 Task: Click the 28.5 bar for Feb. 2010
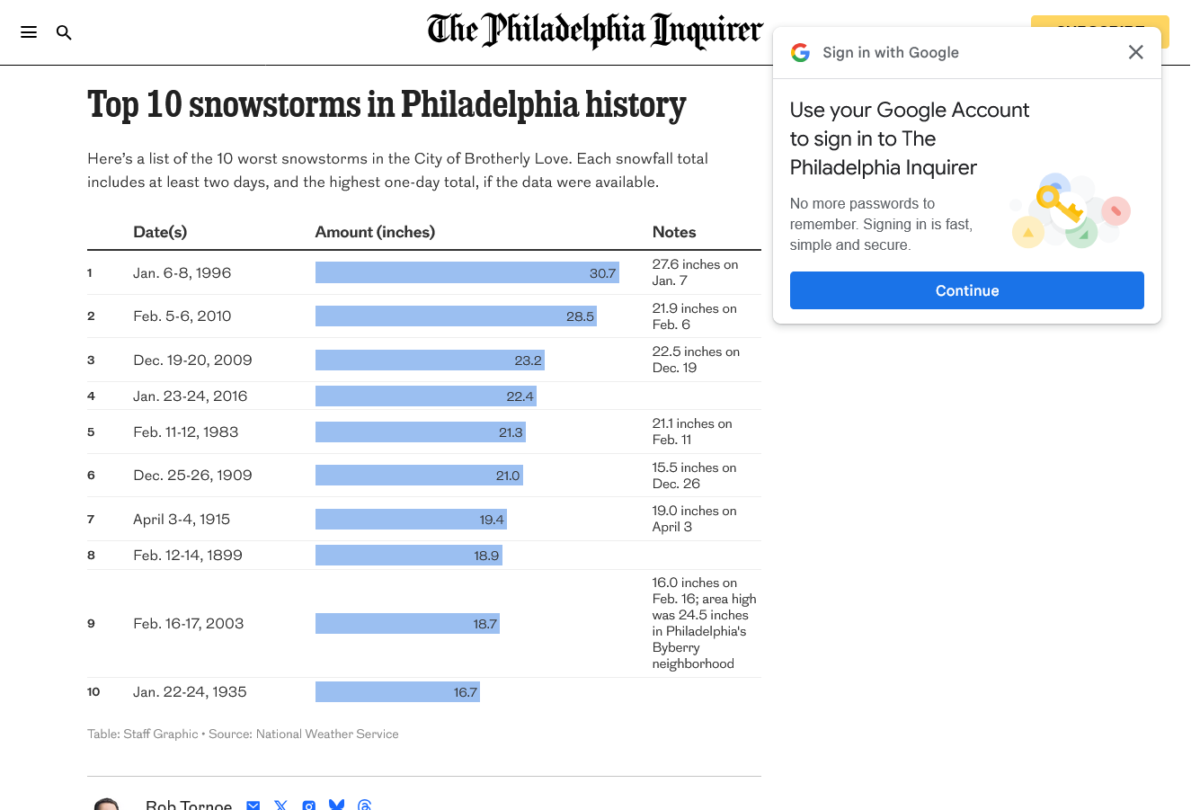pyautogui.click(x=456, y=316)
